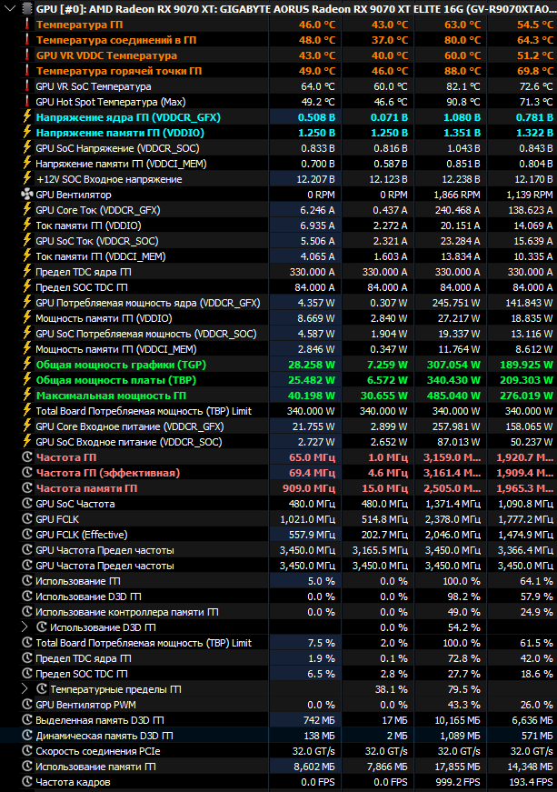Click lightning icon for +12V SOC Входное напряжение

tap(27, 179)
